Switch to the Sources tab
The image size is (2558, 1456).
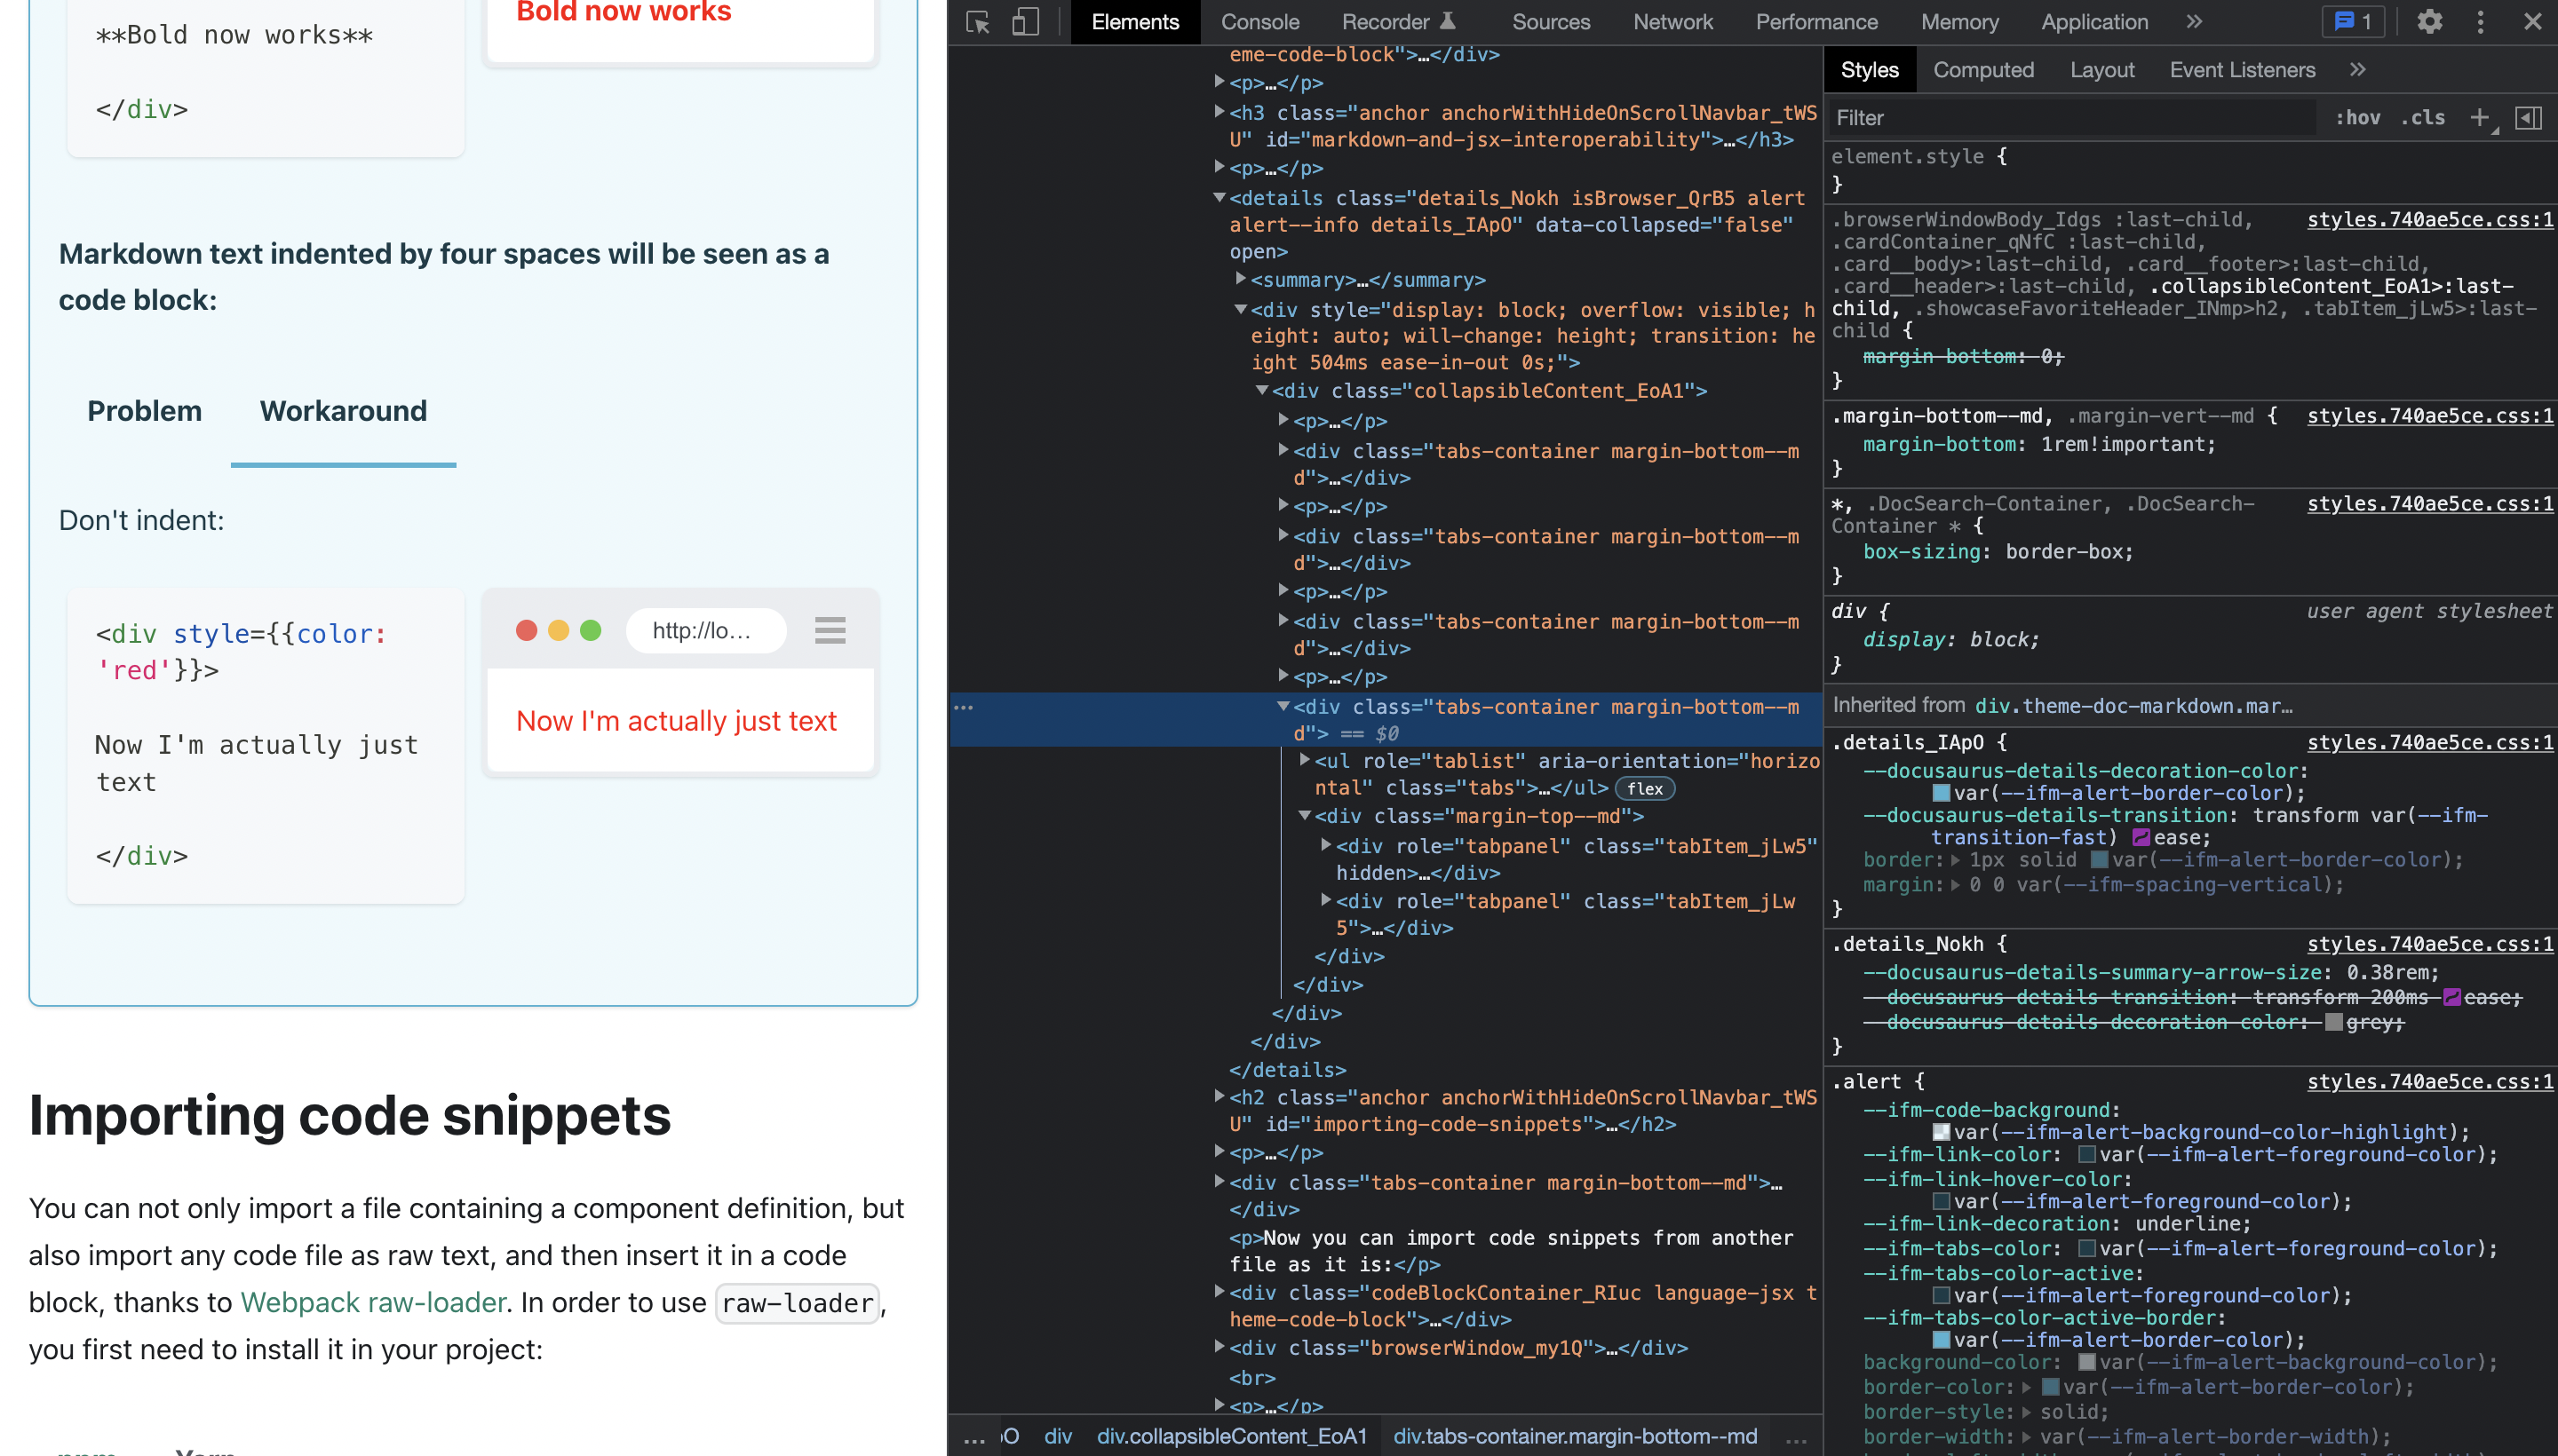tap(1551, 22)
